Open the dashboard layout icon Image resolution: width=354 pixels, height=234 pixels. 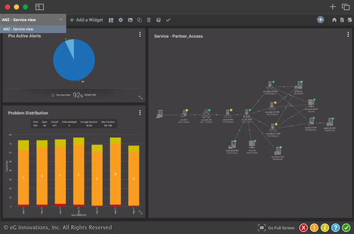[x=111, y=20]
